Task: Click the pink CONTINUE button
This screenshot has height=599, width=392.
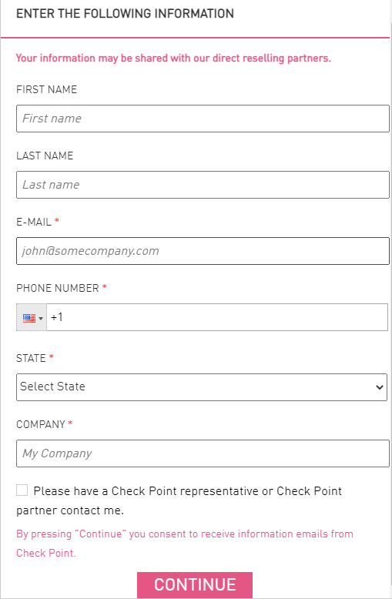Action: point(195,585)
